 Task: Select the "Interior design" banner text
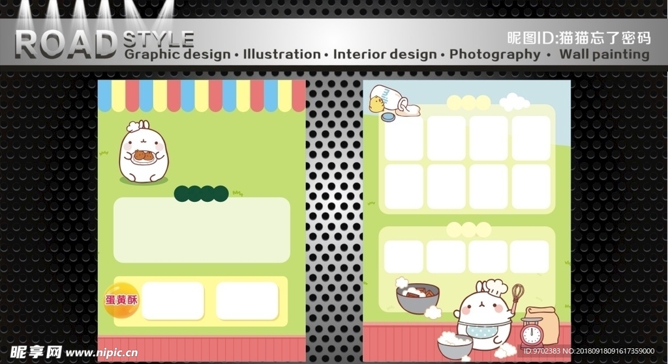pos(385,55)
